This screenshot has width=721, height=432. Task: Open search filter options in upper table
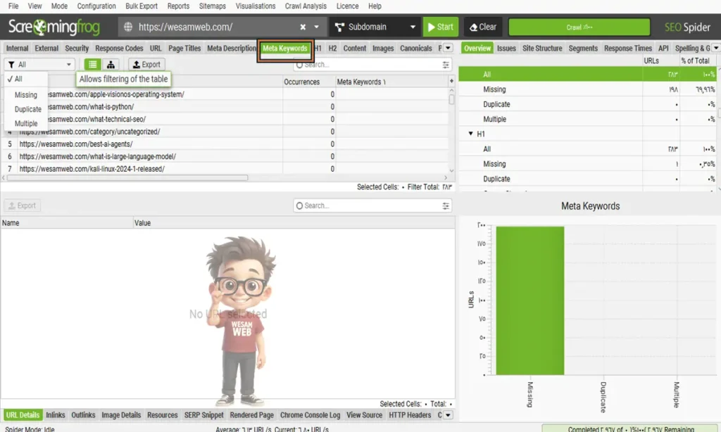pos(446,65)
